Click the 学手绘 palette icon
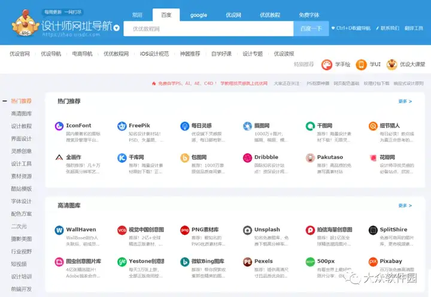Viewport: 431px width, 297px height. click(x=327, y=65)
